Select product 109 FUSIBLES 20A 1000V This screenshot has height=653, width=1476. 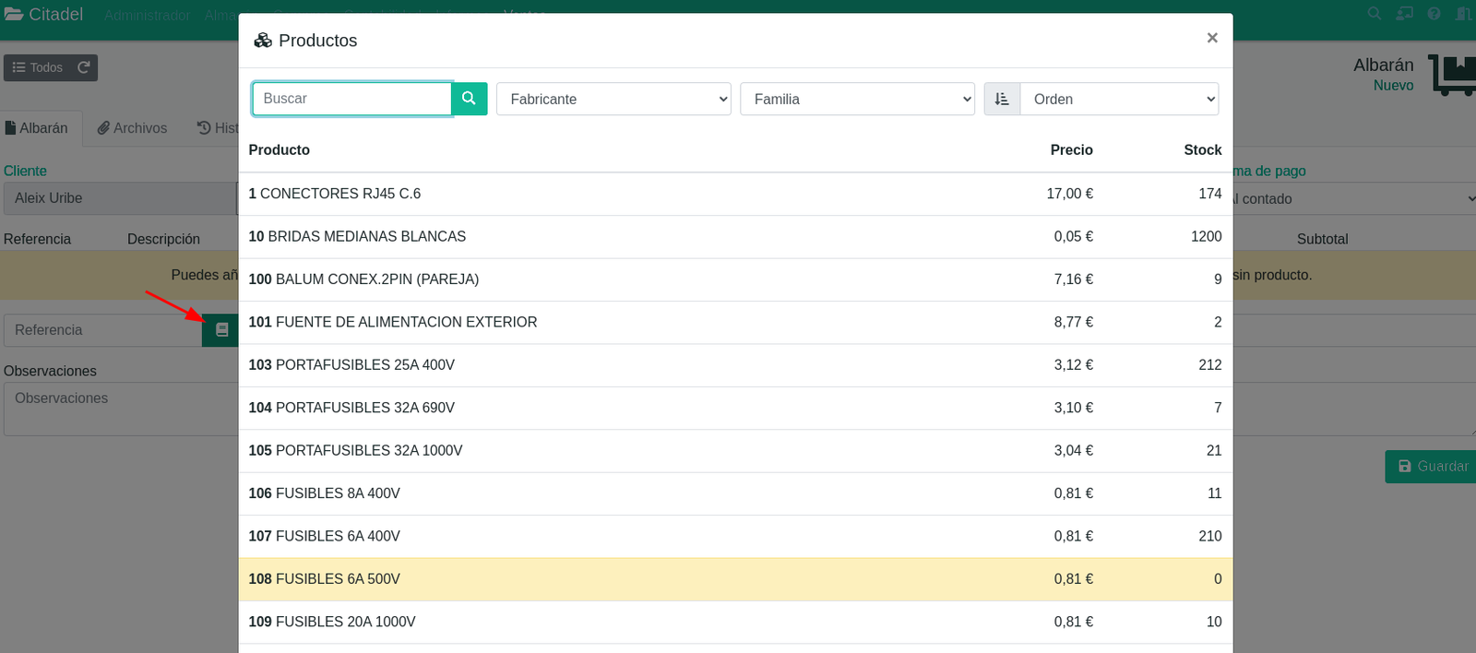pyautogui.click(x=735, y=623)
